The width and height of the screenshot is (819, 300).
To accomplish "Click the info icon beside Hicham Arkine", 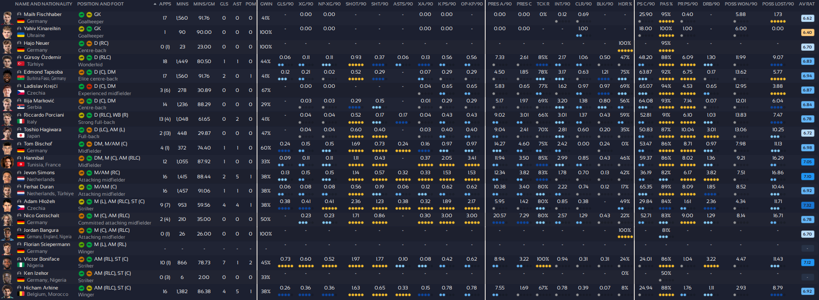I will [19, 288].
